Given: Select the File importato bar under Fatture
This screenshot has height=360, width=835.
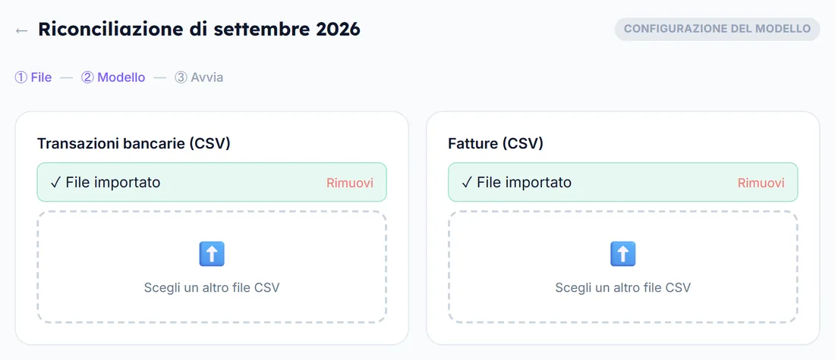Looking at the screenshot, I should coord(623,182).
